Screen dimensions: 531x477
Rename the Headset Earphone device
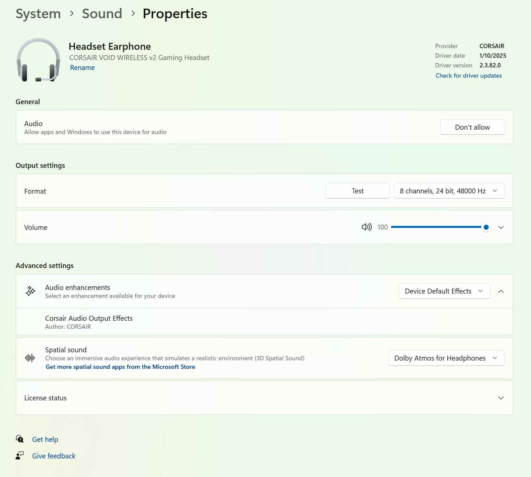82,68
